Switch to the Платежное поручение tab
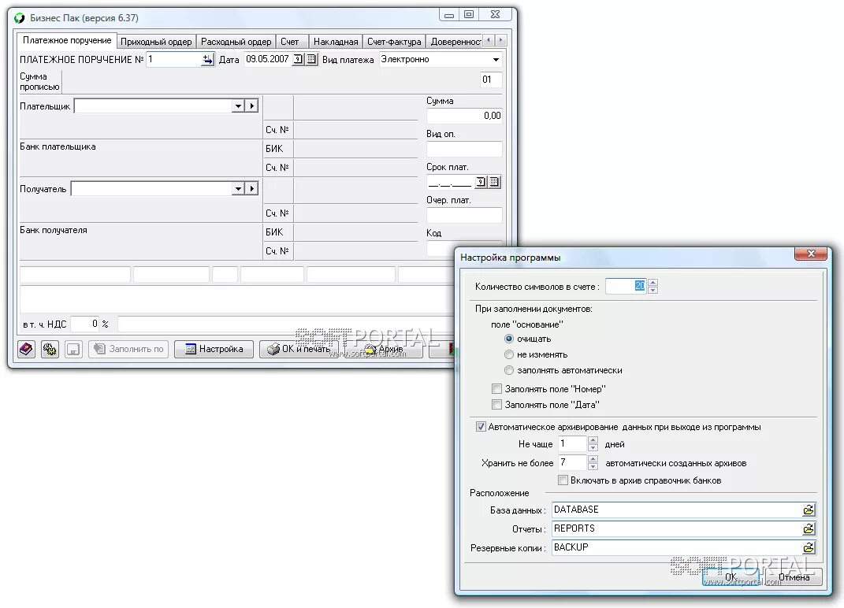Screen dimensions: 844x608 pos(67,40)
